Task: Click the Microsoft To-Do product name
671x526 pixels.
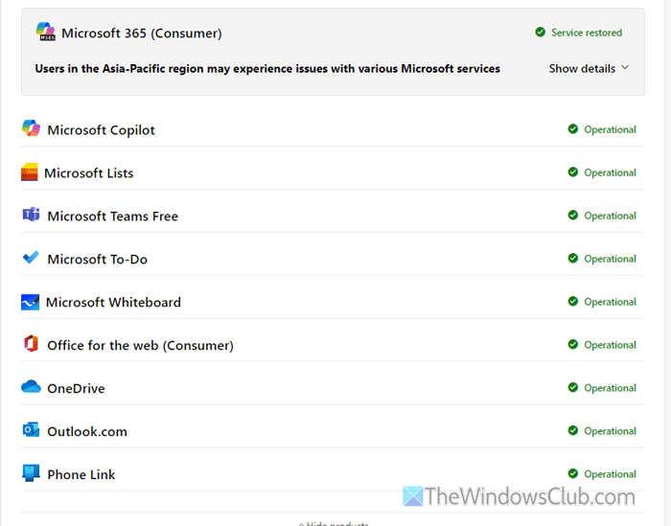Action: [x=97, y=259]
